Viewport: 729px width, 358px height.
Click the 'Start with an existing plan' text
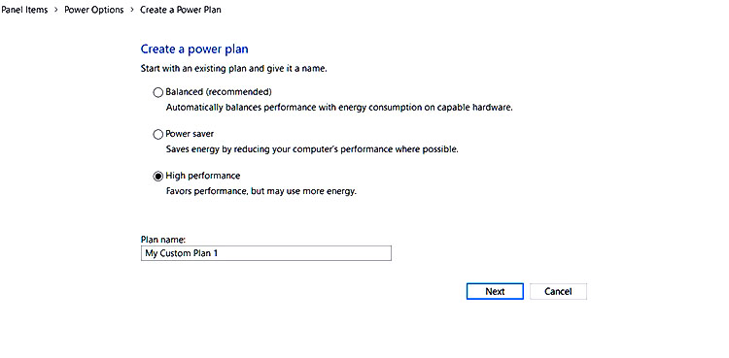click(x=234, y=69)
